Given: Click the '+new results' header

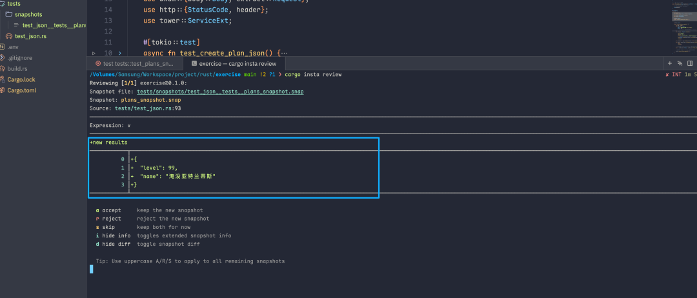Looking at the screenshot, I should (x=108, y=142).
